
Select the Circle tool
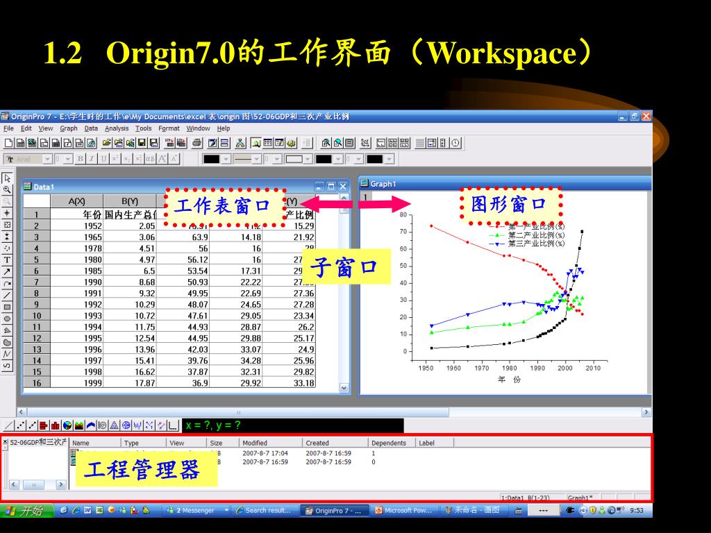point(7,319)
